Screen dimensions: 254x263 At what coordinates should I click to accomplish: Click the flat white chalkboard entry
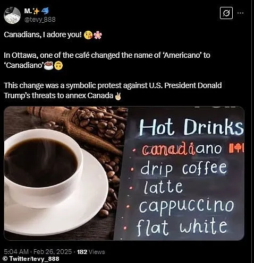(x=182, y=227)
